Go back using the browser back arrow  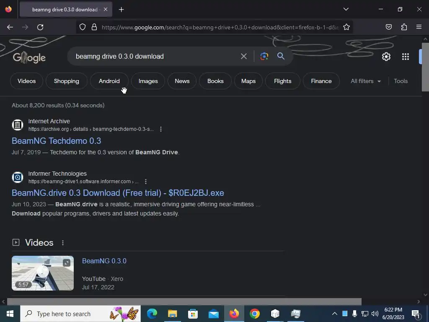[10, 27]
